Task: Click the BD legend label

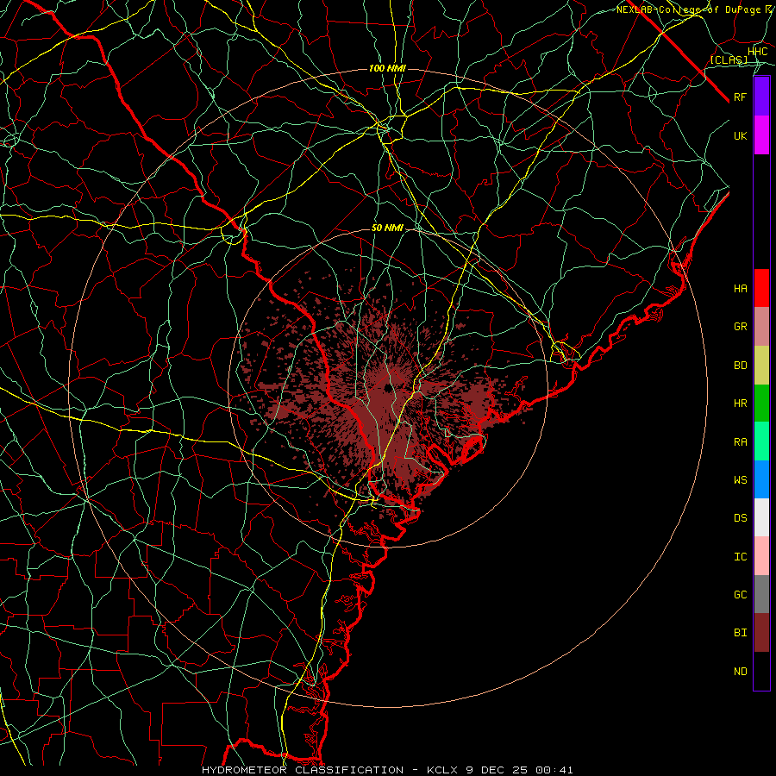Action: [x=741, y=366]
